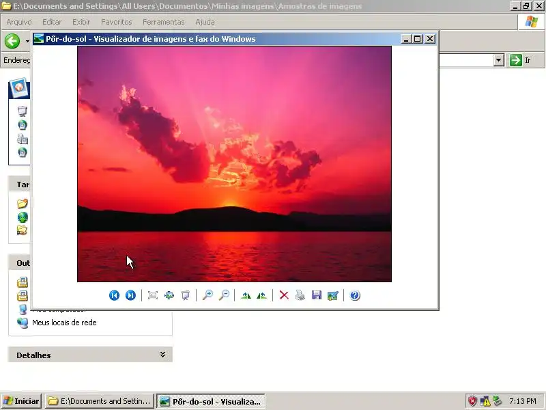Rotate the image clockwise
This screenshot has width=546, height=410.
246,295
